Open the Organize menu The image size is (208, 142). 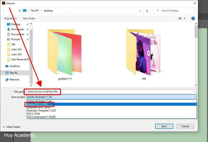[x=10, y=18]
